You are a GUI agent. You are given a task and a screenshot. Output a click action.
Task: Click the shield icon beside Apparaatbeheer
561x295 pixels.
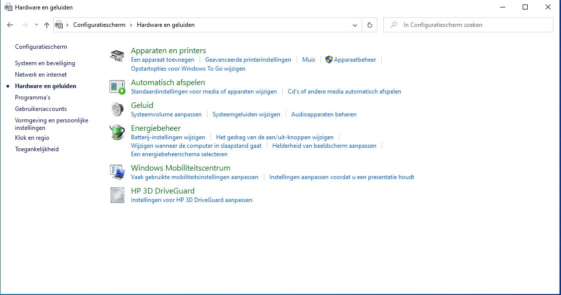click(329, 60)
